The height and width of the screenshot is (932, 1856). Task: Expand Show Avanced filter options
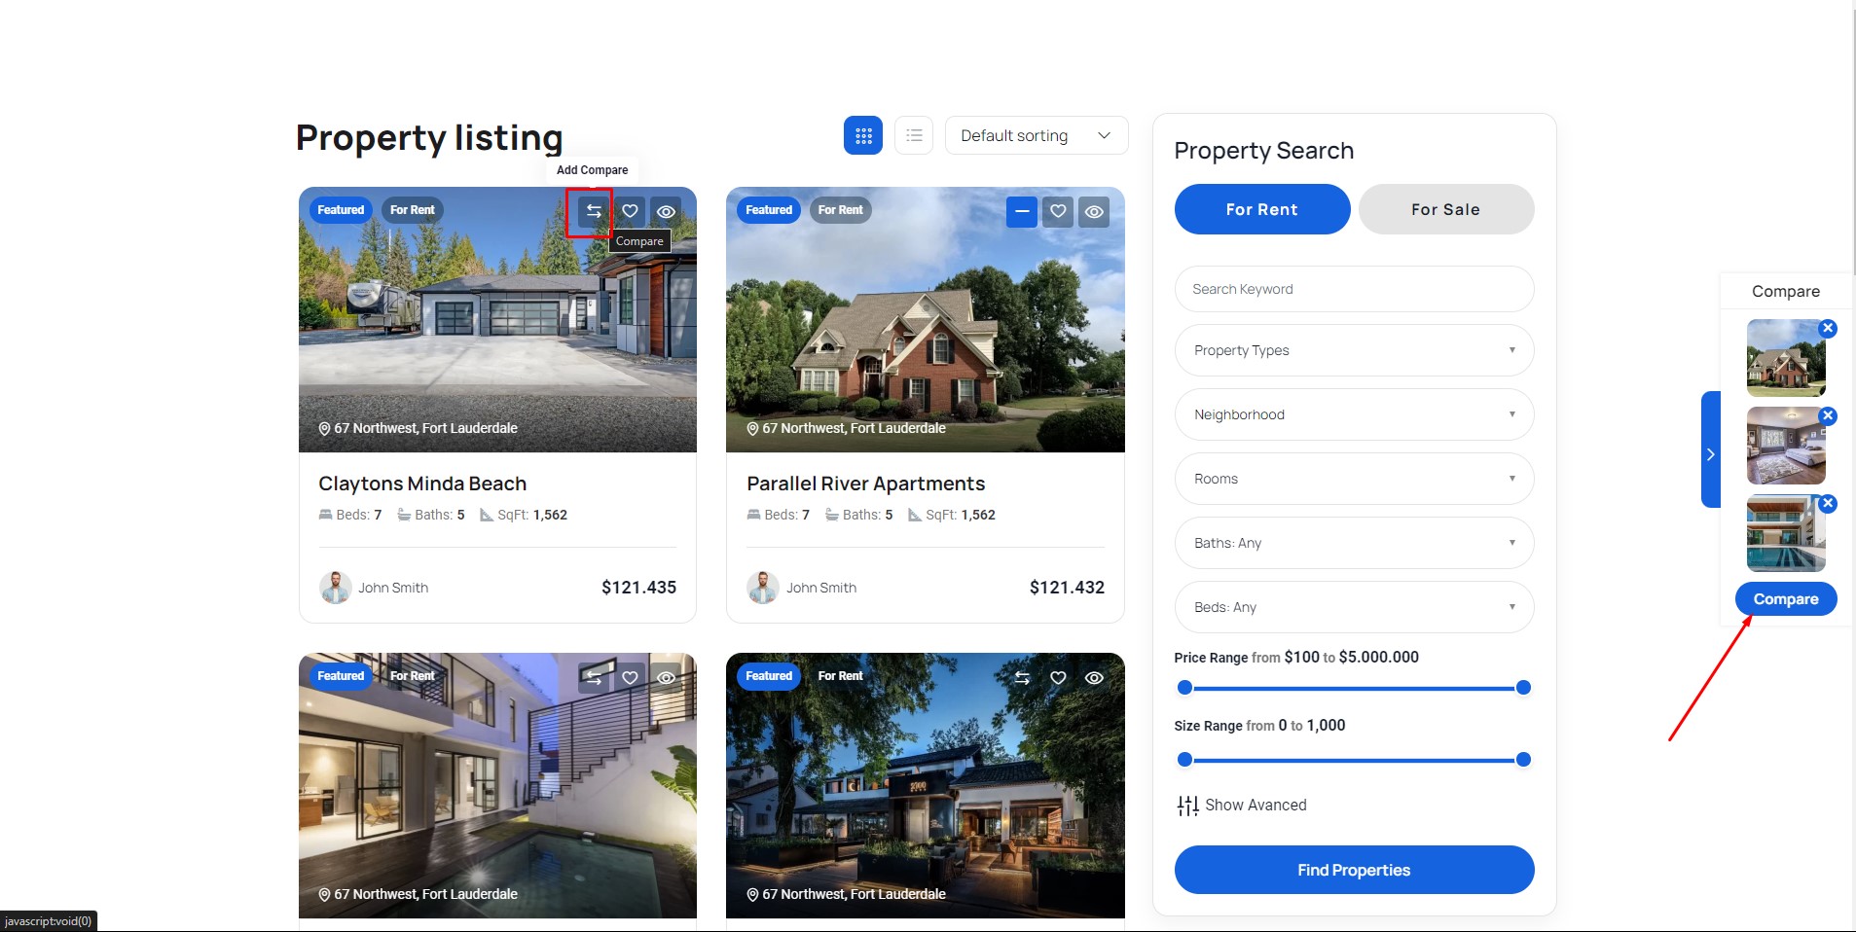tap(1242, 806)
